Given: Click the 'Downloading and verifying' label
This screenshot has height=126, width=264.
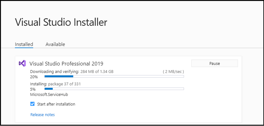Looking at the screenshot, I should 54,72.
